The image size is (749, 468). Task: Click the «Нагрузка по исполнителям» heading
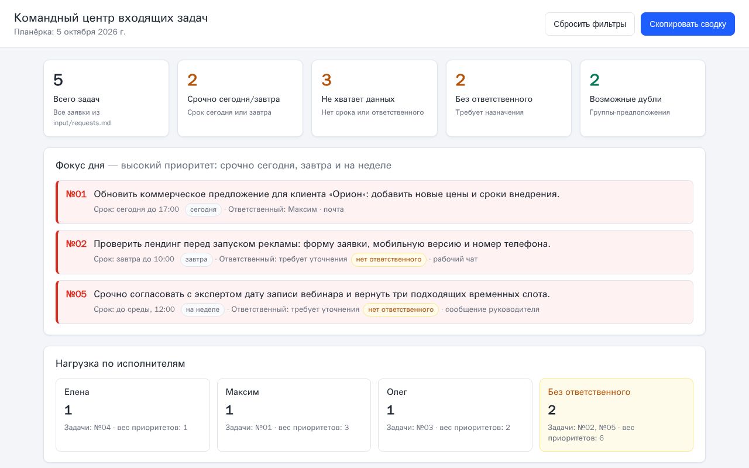121,364
